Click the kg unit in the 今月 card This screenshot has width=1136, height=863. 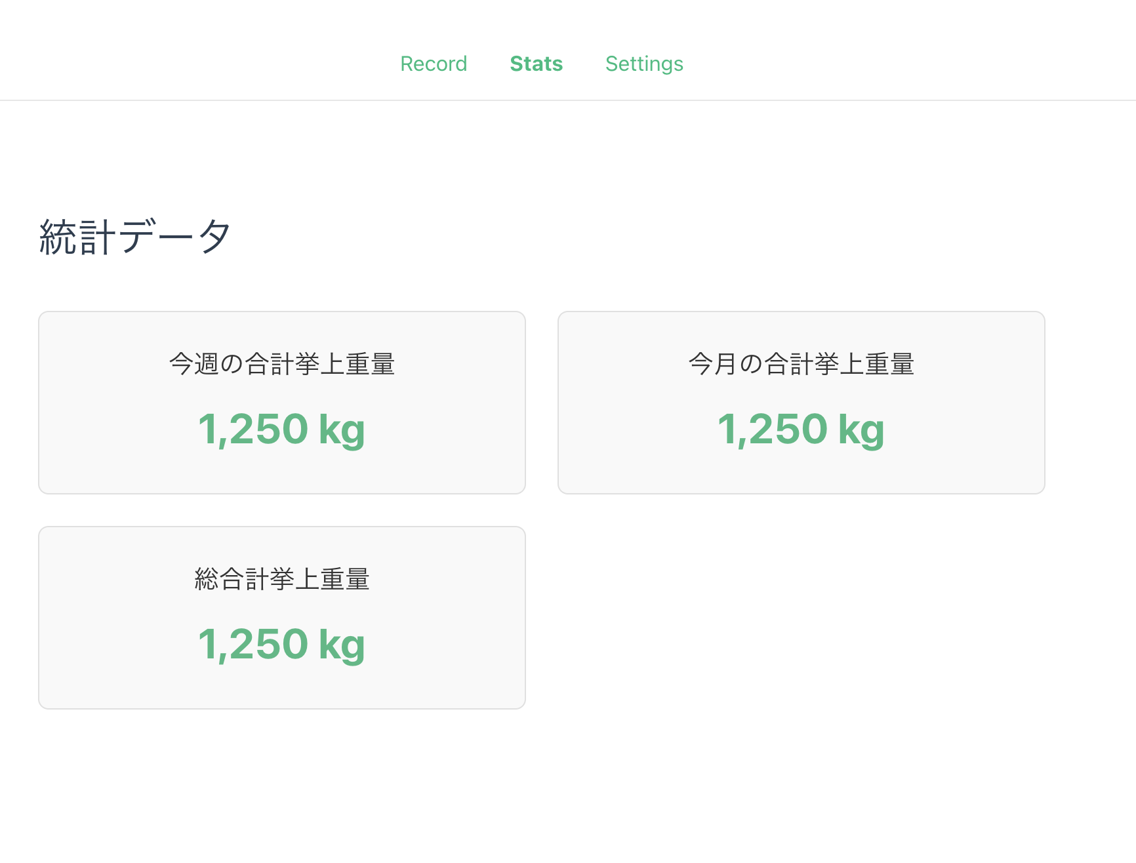coord(861,431)
